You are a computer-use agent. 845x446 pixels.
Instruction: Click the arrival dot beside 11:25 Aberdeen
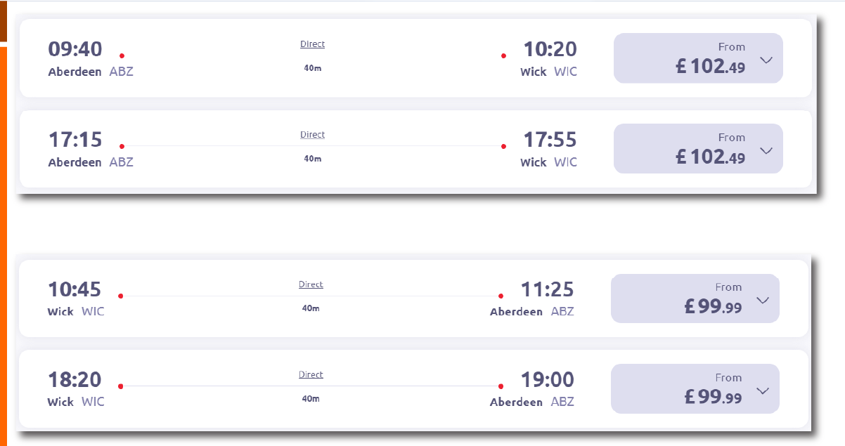500,294
